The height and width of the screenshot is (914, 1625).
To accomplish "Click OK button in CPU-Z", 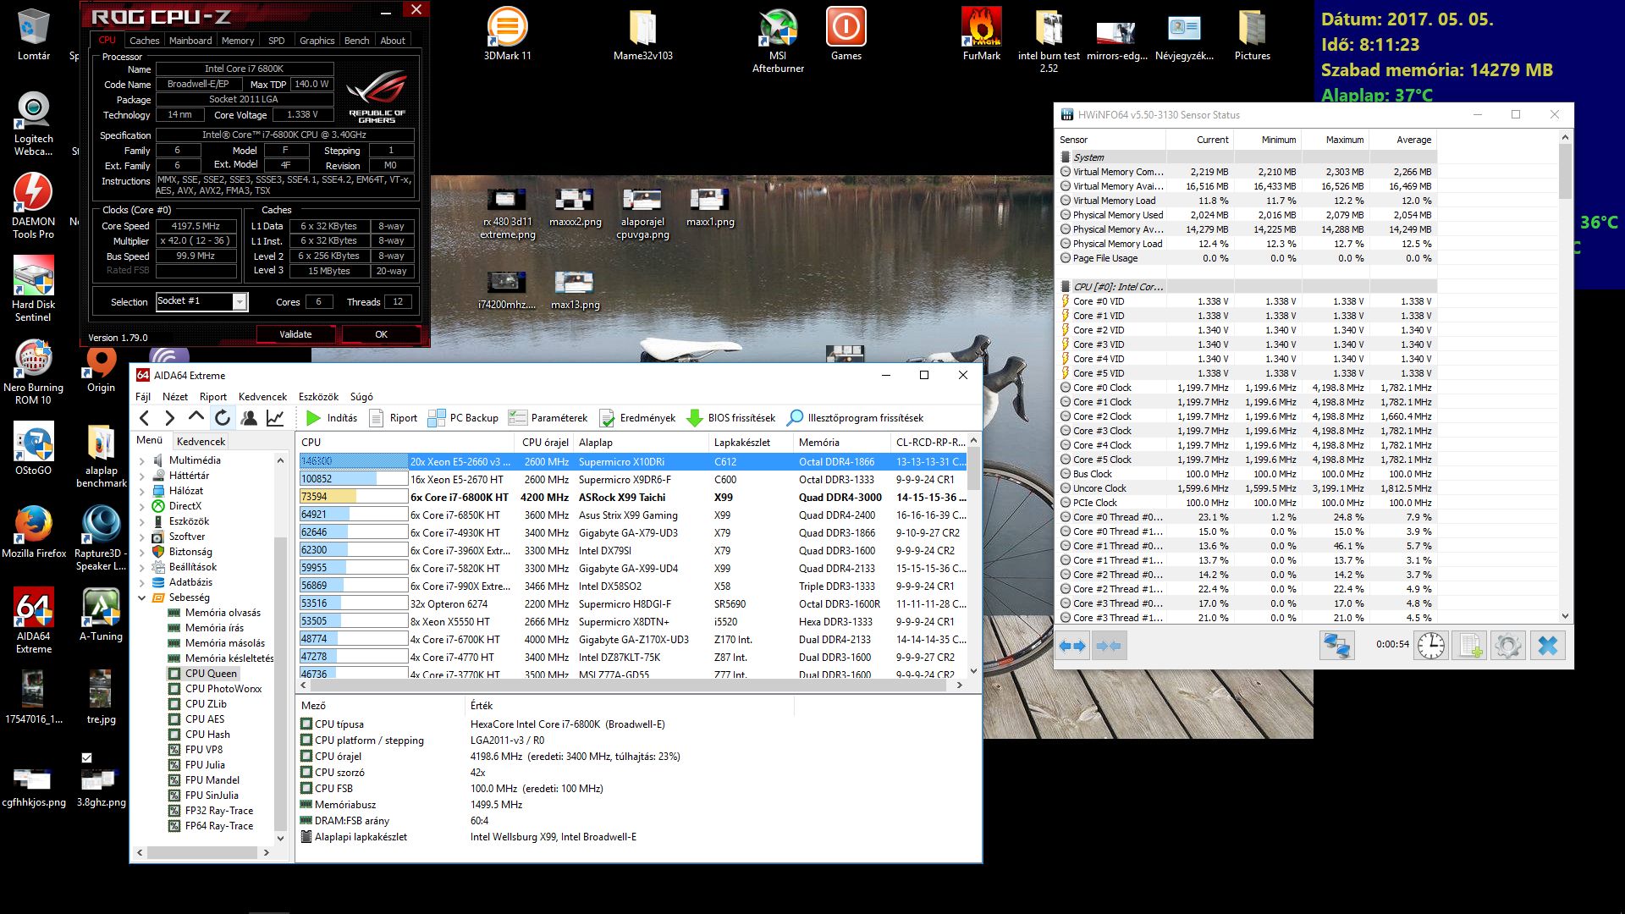I will [x=381, y=334].
